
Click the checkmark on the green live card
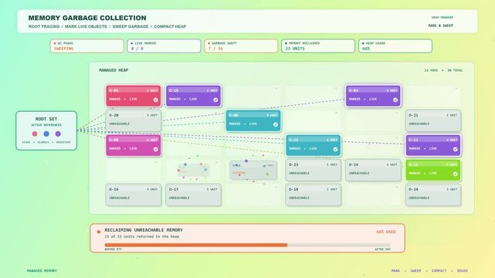[455, 174]
